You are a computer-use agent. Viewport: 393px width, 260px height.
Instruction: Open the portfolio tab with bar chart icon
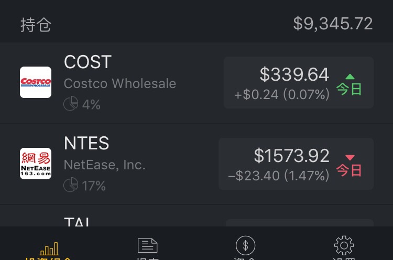pyautogui.click(x=49, y=248)
